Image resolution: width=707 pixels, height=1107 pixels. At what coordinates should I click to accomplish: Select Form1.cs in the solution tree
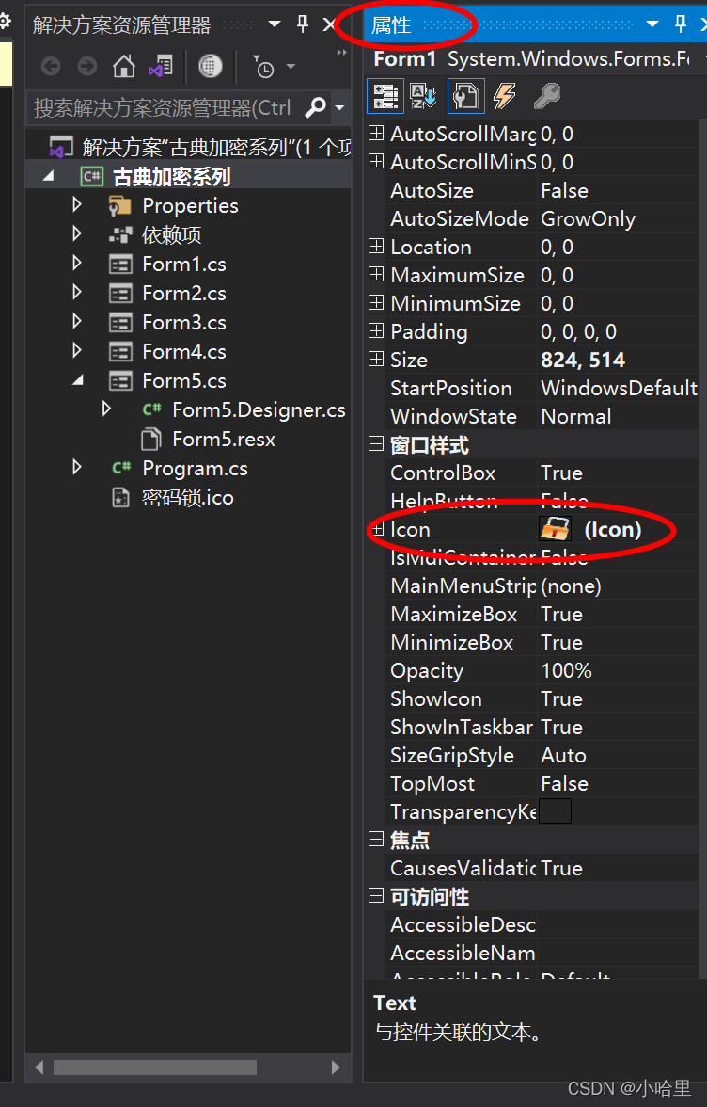184,264
